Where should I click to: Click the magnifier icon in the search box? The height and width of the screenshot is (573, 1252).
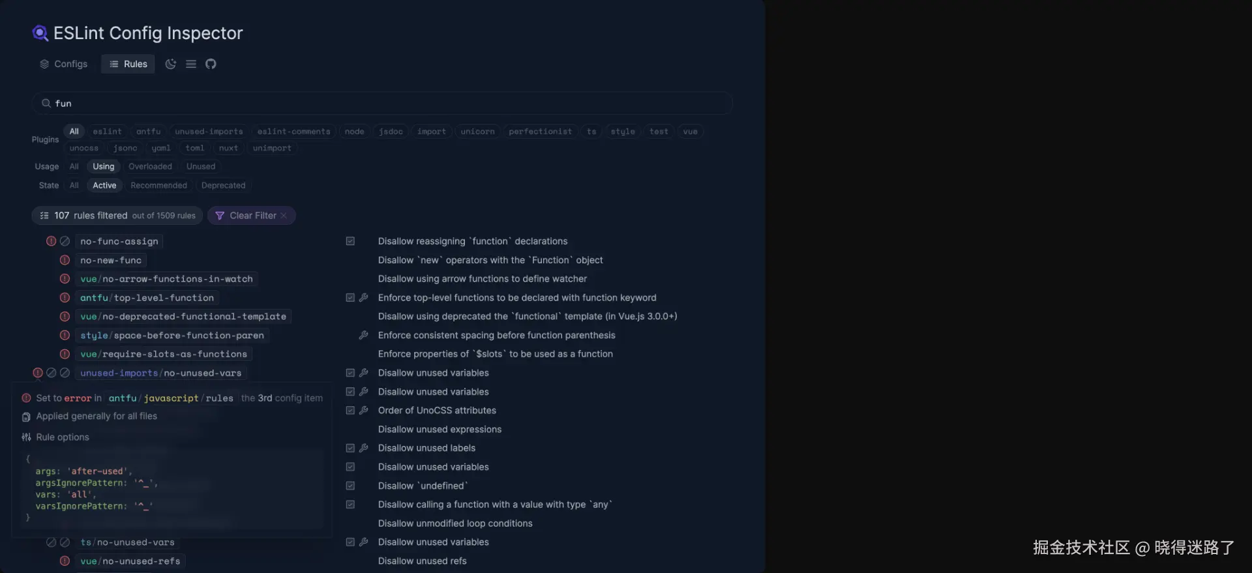[x=46, y=103]
